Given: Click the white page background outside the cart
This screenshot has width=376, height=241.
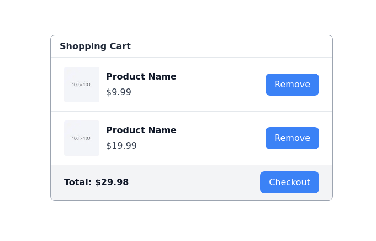Looking at the screenshot, I should point(188,221).
